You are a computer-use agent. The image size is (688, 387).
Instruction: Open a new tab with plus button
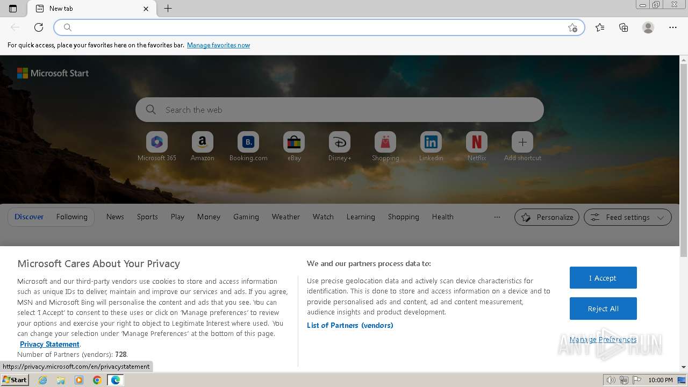click(168, 9)
